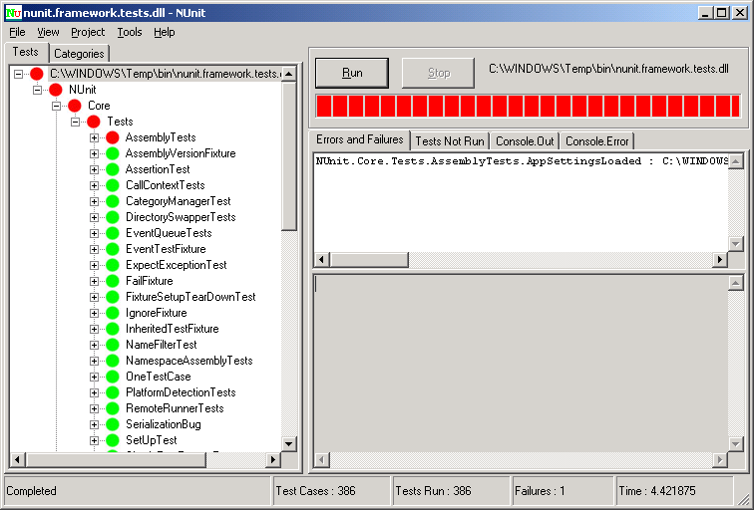Click the green status icon beside RemoteRunnerTests
Screen dimensions: 754x510
point(113,408)
